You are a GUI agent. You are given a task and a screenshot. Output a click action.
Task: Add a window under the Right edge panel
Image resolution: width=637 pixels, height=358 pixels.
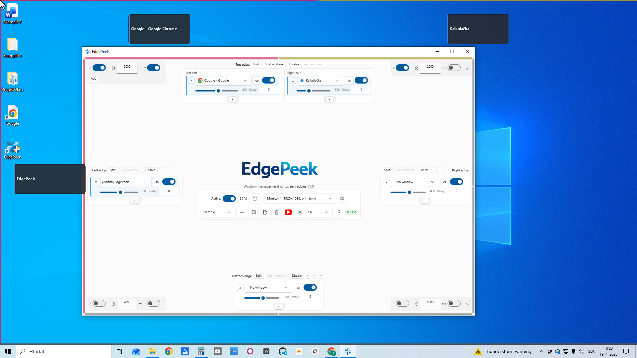(x=425, y=201)
